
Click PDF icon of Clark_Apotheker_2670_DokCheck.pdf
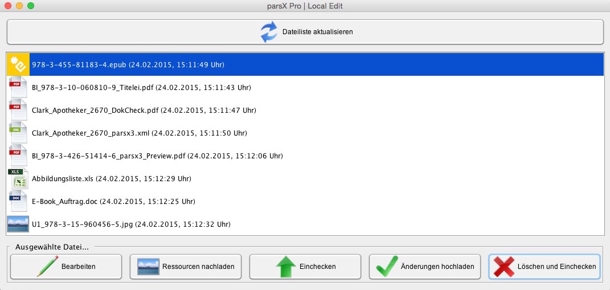(x=18, y=110)
